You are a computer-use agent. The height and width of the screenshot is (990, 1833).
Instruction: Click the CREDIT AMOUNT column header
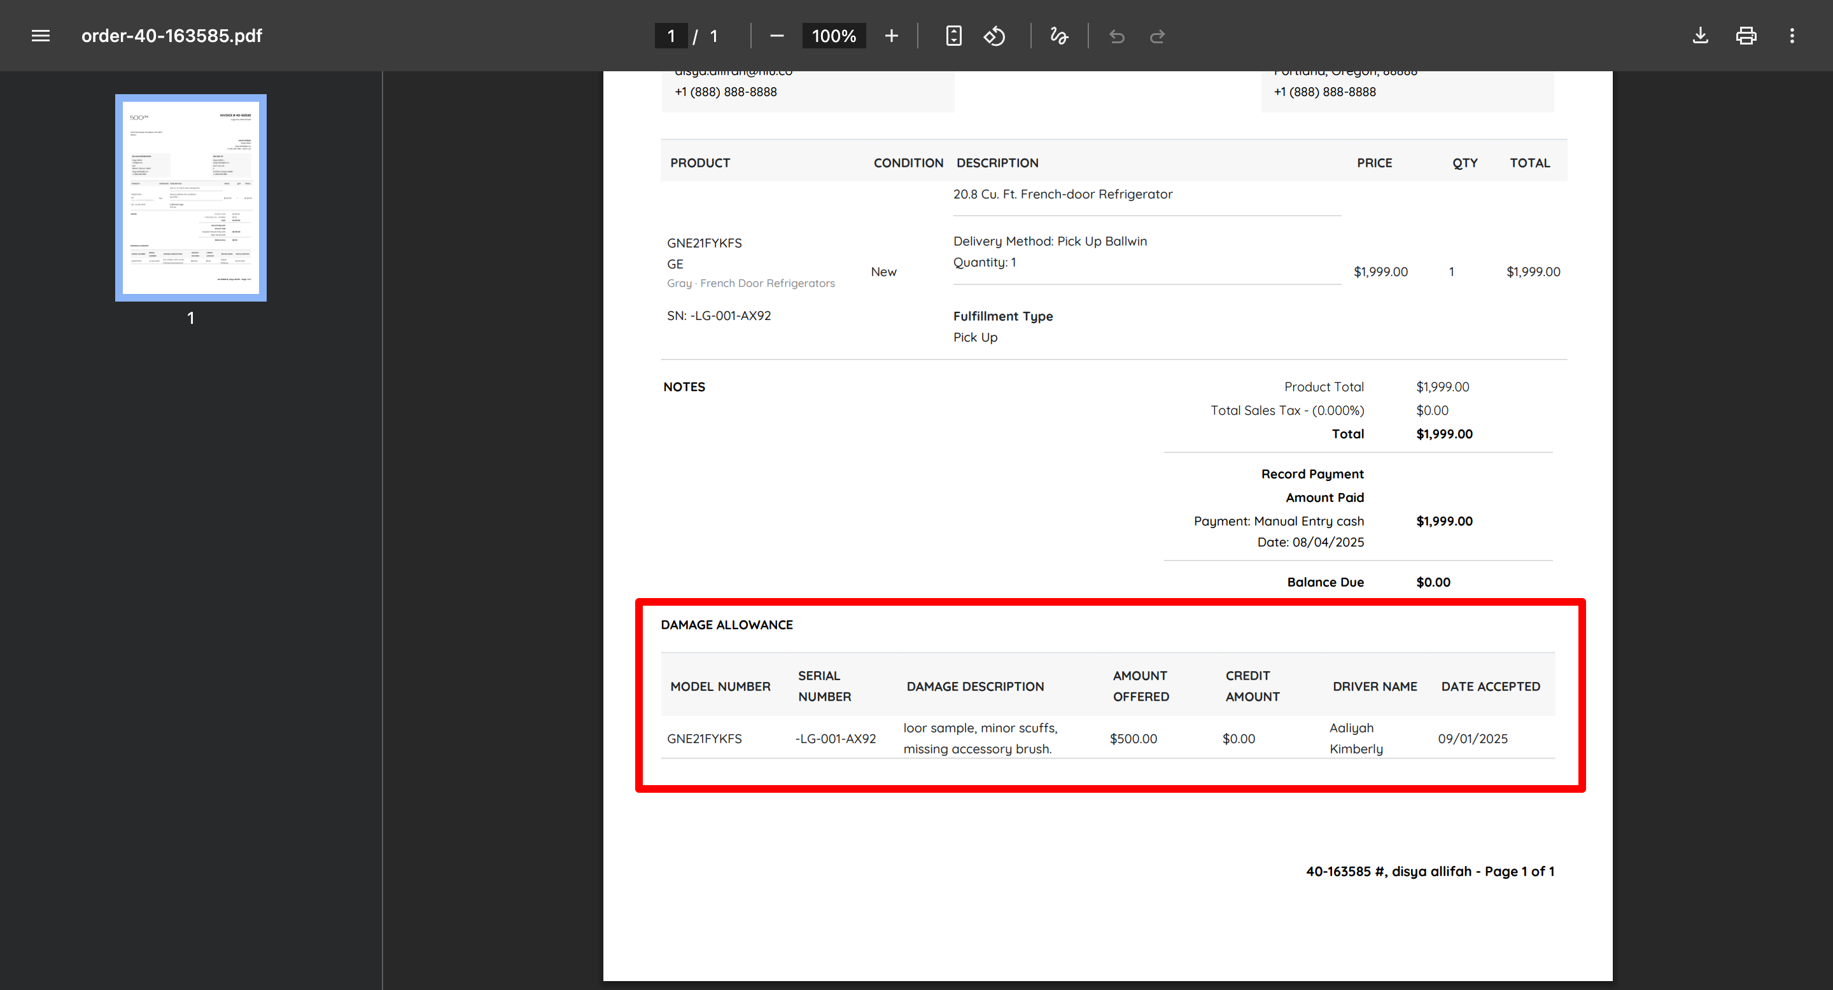point(1253,687)
